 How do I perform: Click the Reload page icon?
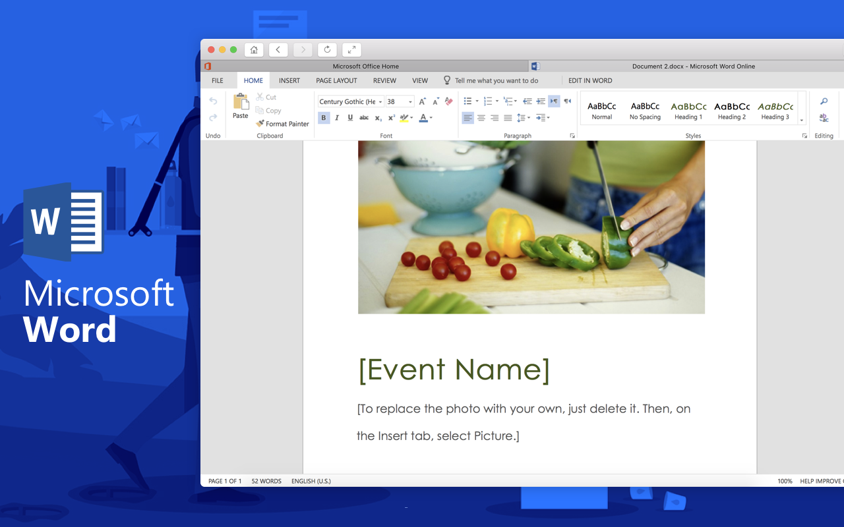coord(327,49)
